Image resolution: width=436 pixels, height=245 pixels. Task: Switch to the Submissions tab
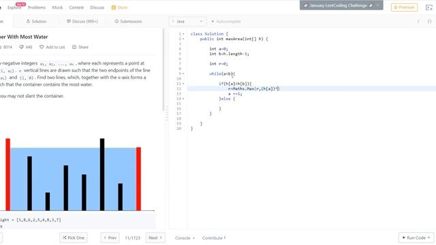[x=128, y=21]
